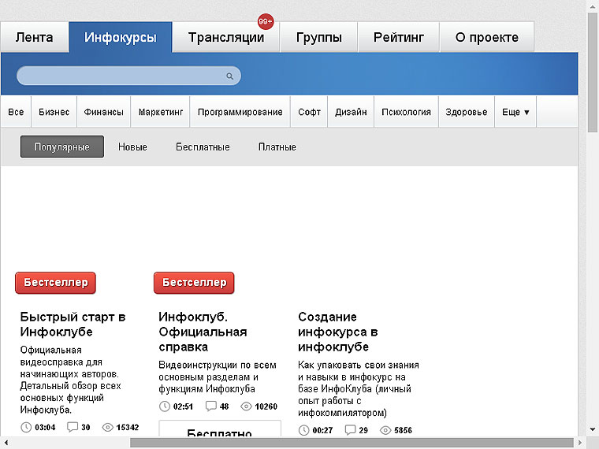Select the Здоровье category

(467, 112)
